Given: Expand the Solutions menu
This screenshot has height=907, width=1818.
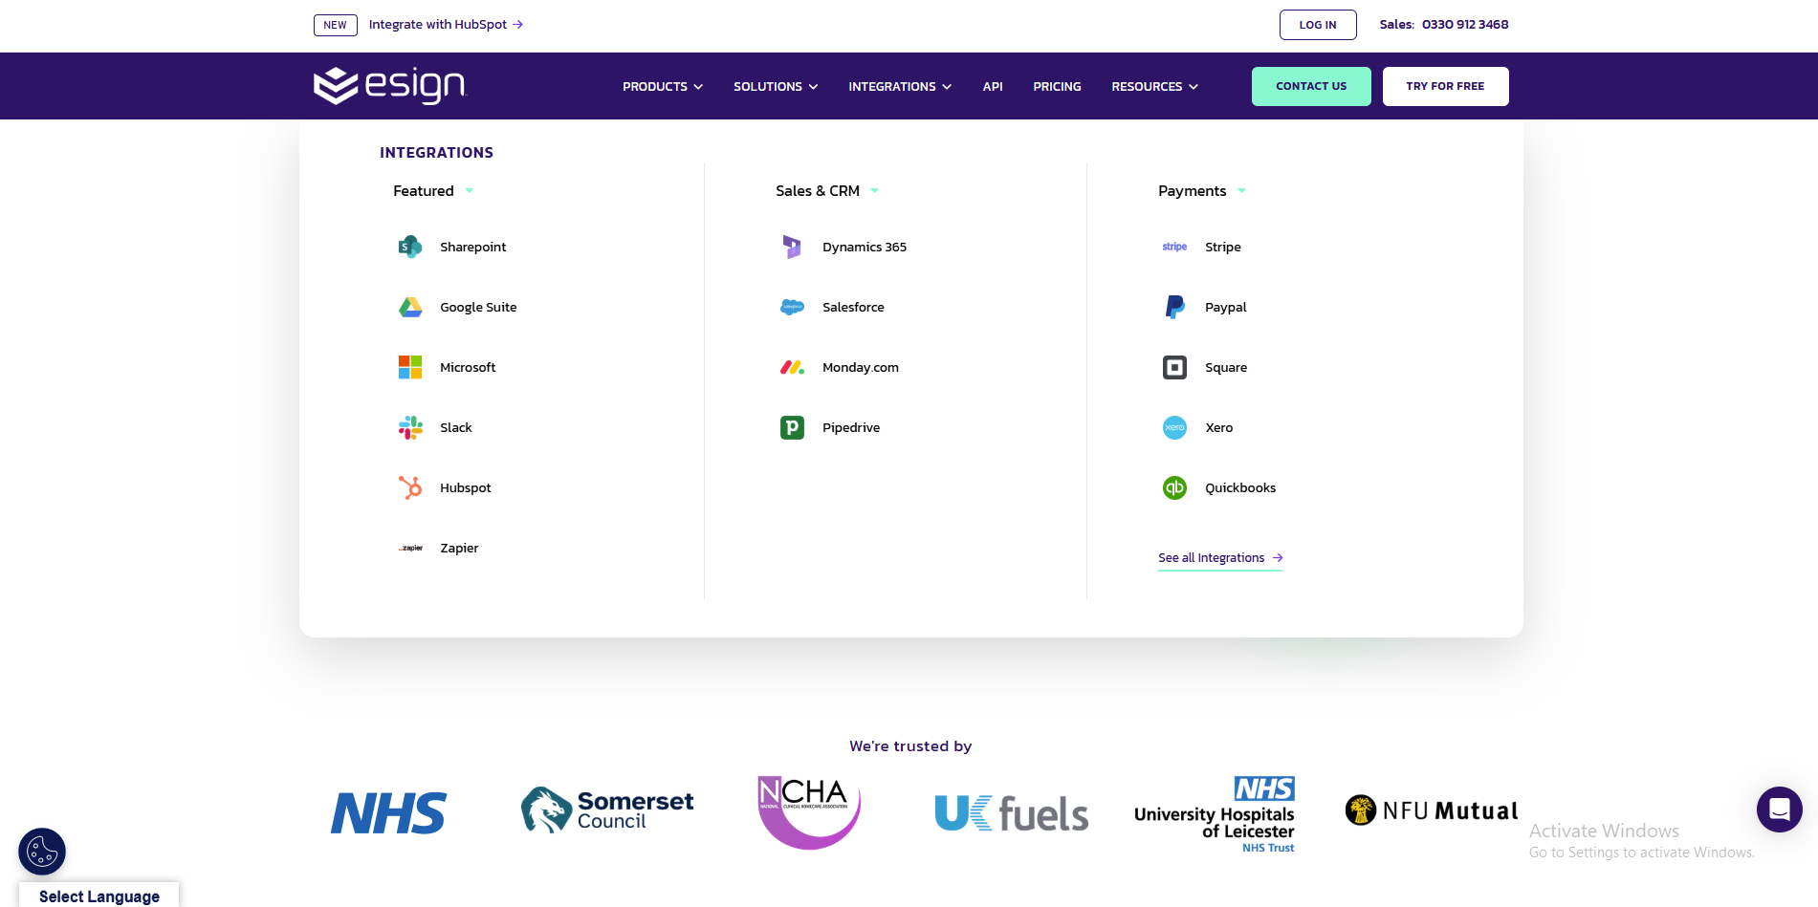Looking at the screenshot, I should coord(776,86).
